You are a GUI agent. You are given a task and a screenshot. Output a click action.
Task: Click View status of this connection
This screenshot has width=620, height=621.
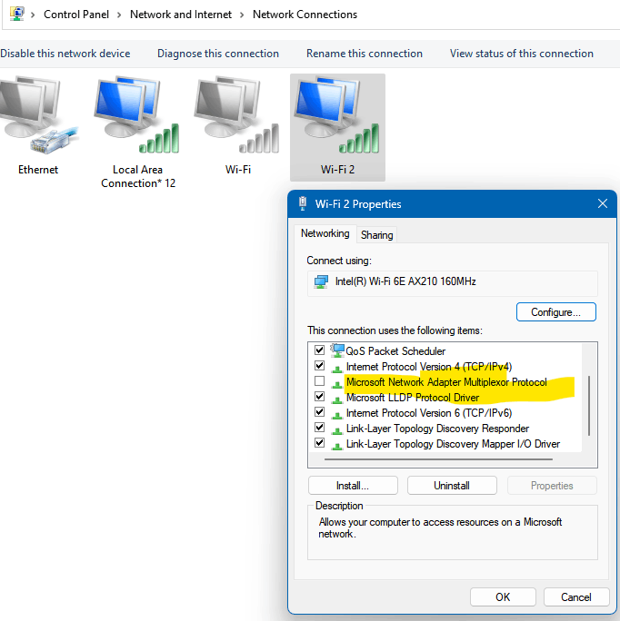click(521, 54)
